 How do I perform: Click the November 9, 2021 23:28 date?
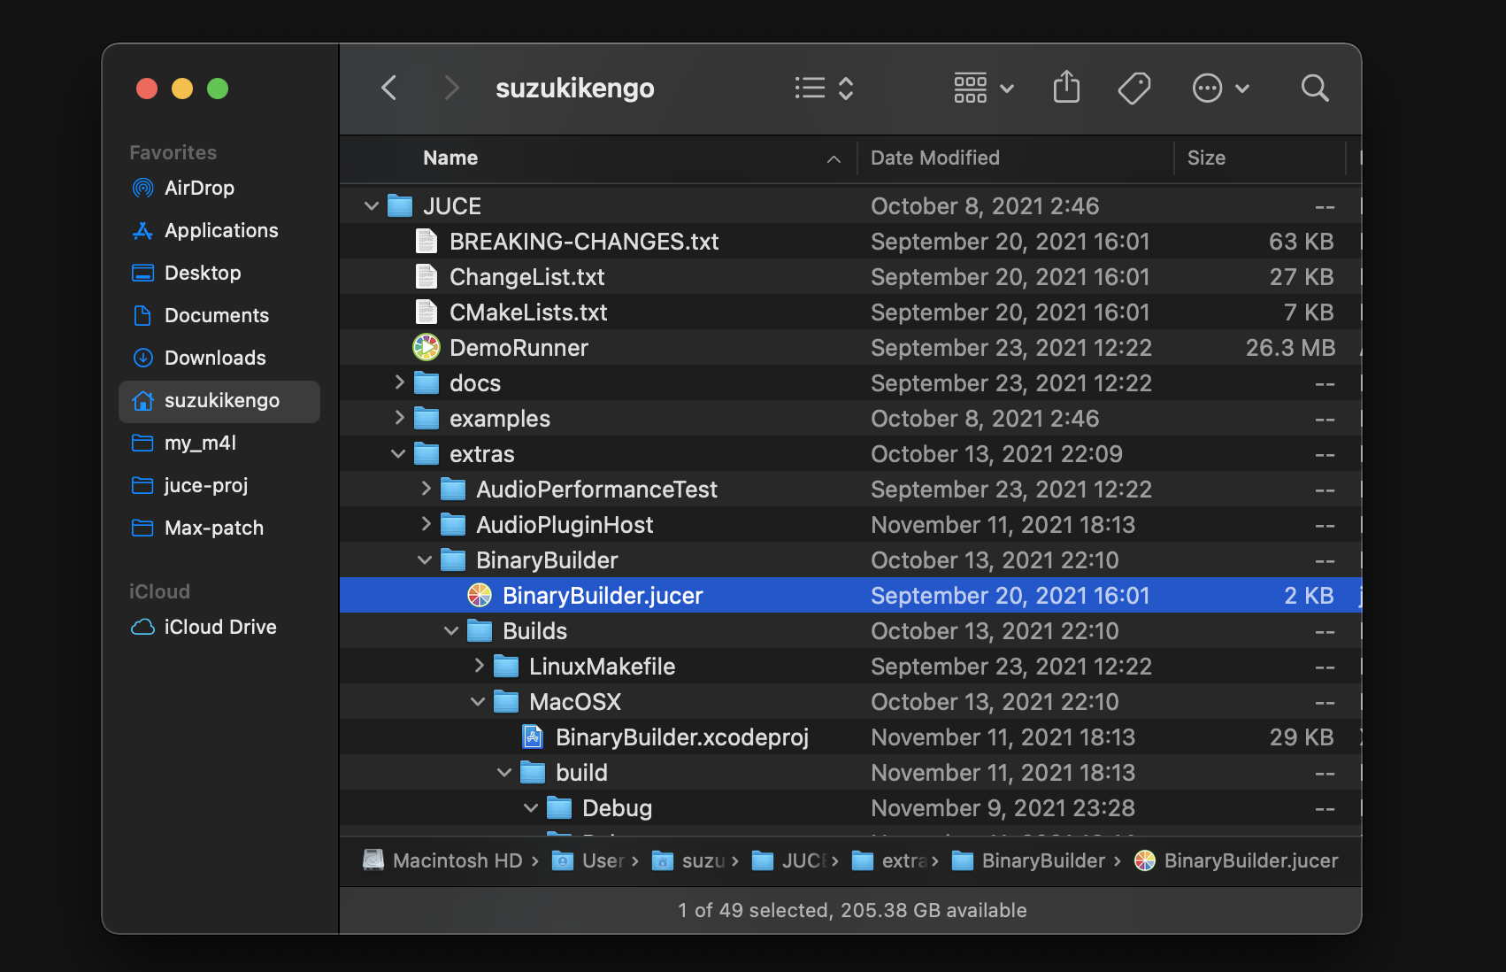[x=1003, y=808]
